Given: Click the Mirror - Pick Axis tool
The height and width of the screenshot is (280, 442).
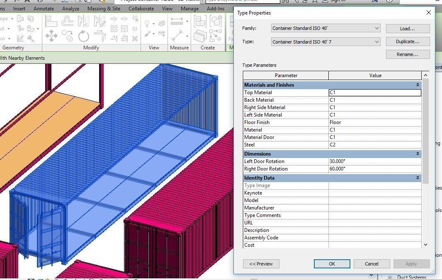Looking at the screenshot, I should tap(83, 21).
